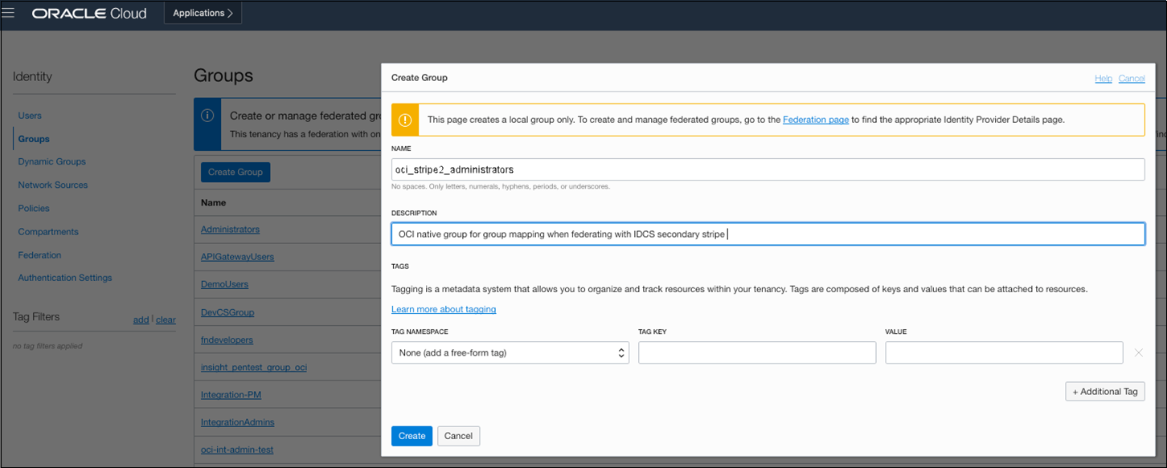This screenshot has width=1167, height=468.
Task: Open Help from the dialog header
Action: point(1103,78)
